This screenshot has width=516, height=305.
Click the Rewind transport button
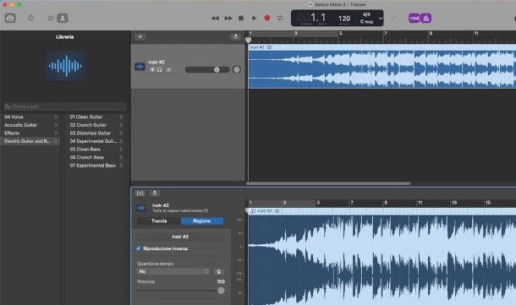[x=215, y=18]
